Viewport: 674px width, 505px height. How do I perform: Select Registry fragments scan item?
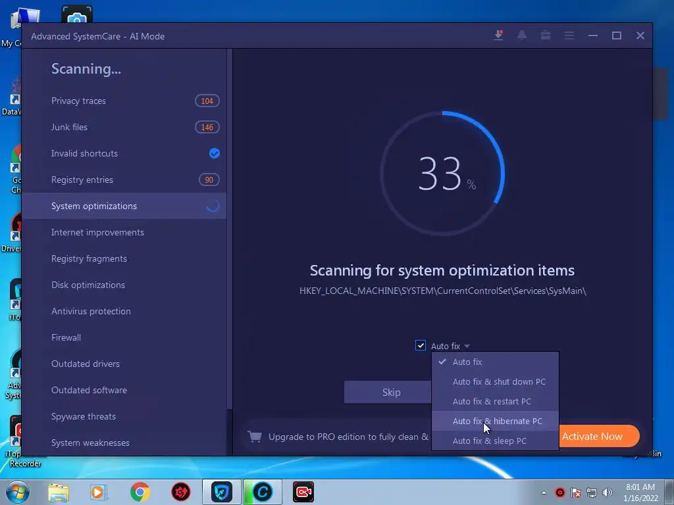pos(124,258)
